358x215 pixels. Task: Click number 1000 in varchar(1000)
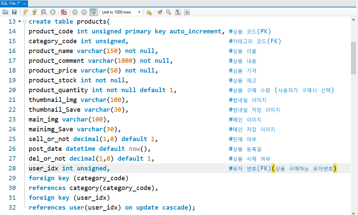pyautogui.click(x=125, y=61)
